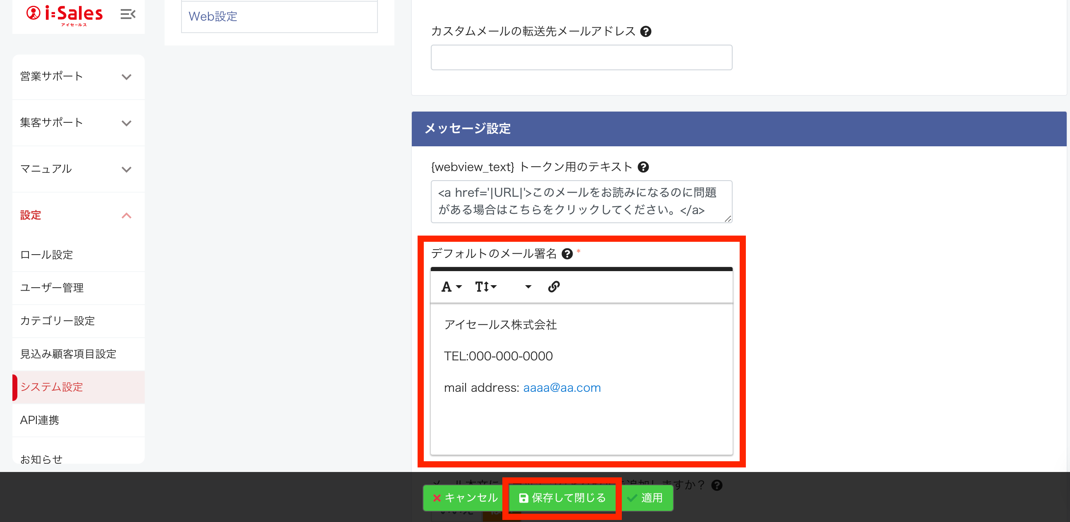
Task: Open the Web設定 link
Action: point(213,17)
